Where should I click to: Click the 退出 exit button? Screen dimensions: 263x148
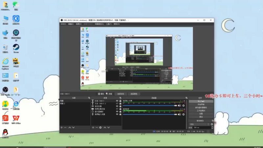click(x=201, y=117)
